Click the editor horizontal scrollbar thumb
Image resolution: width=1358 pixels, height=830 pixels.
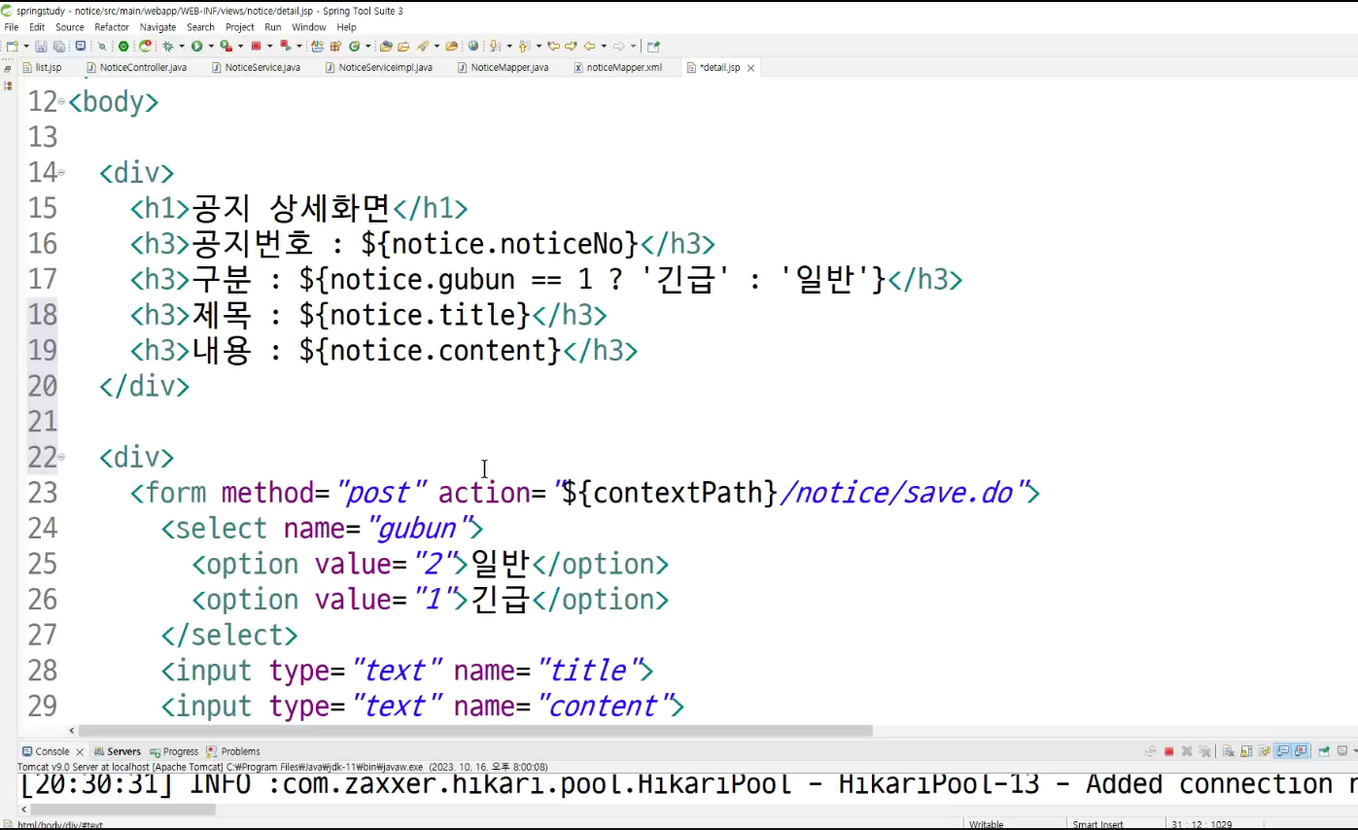tap(475, 731)
